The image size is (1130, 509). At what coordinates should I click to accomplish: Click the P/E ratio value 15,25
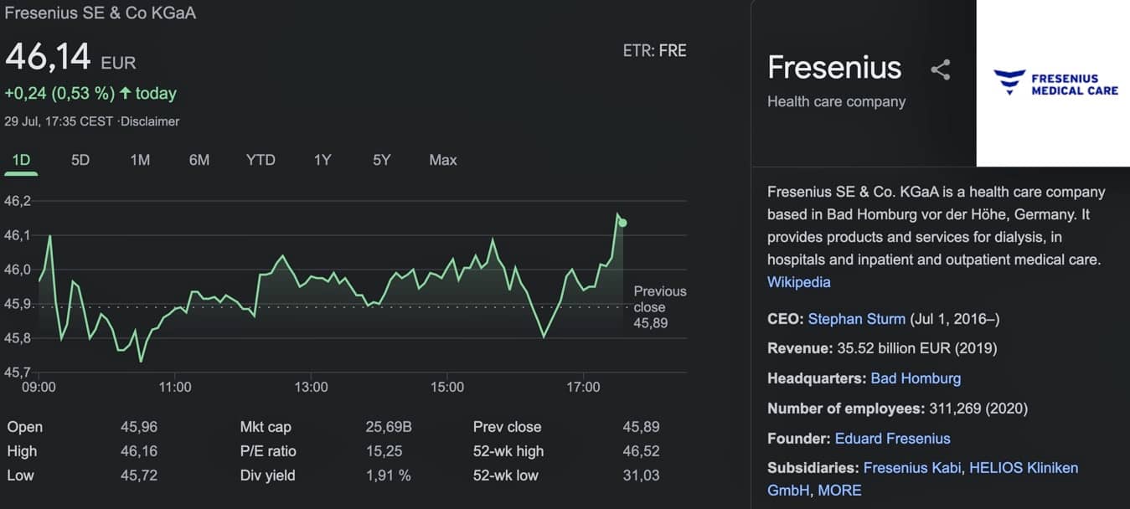384,451
